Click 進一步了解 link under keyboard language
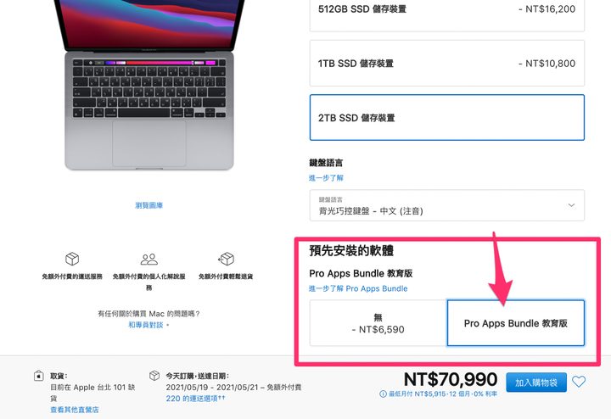Screen dimensions: 611x419 click(x=326, y=178)
